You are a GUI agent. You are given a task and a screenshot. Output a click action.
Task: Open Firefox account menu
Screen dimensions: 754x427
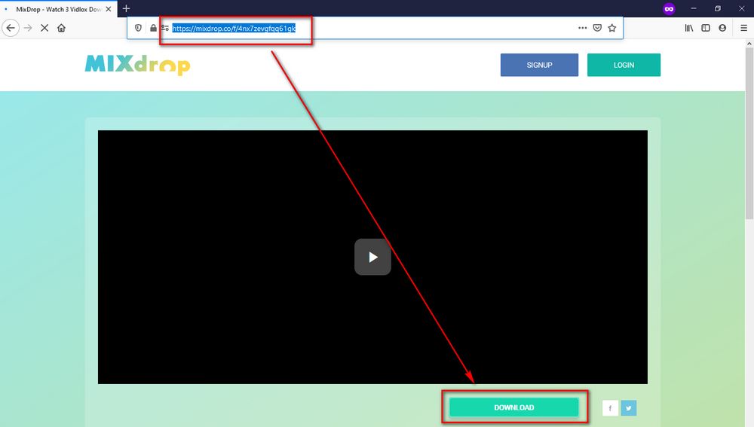tap(722, 28)
